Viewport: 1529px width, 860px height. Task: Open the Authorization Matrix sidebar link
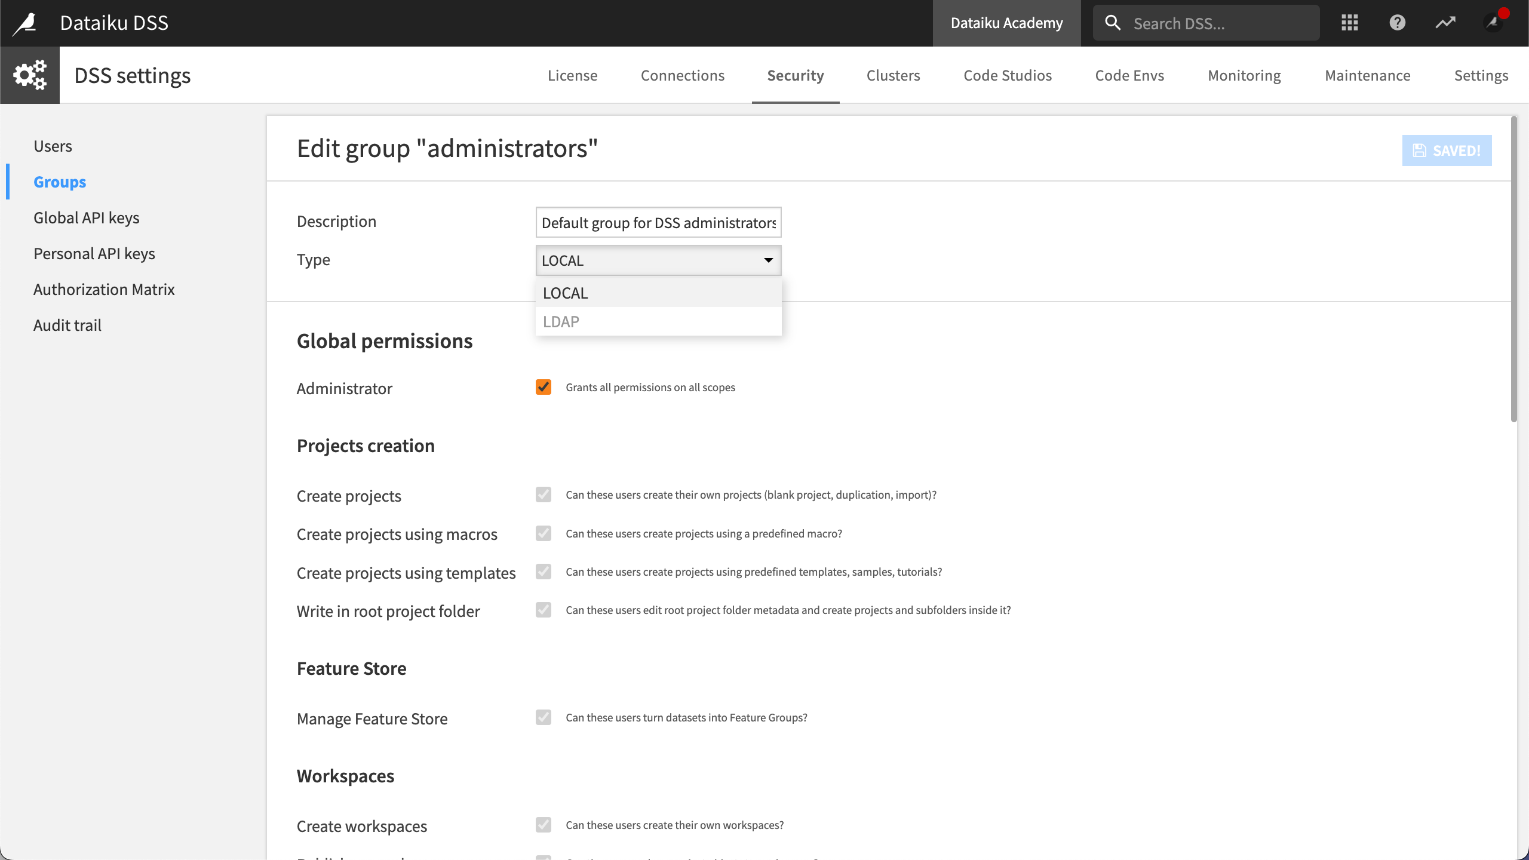(x=104, y=289)
